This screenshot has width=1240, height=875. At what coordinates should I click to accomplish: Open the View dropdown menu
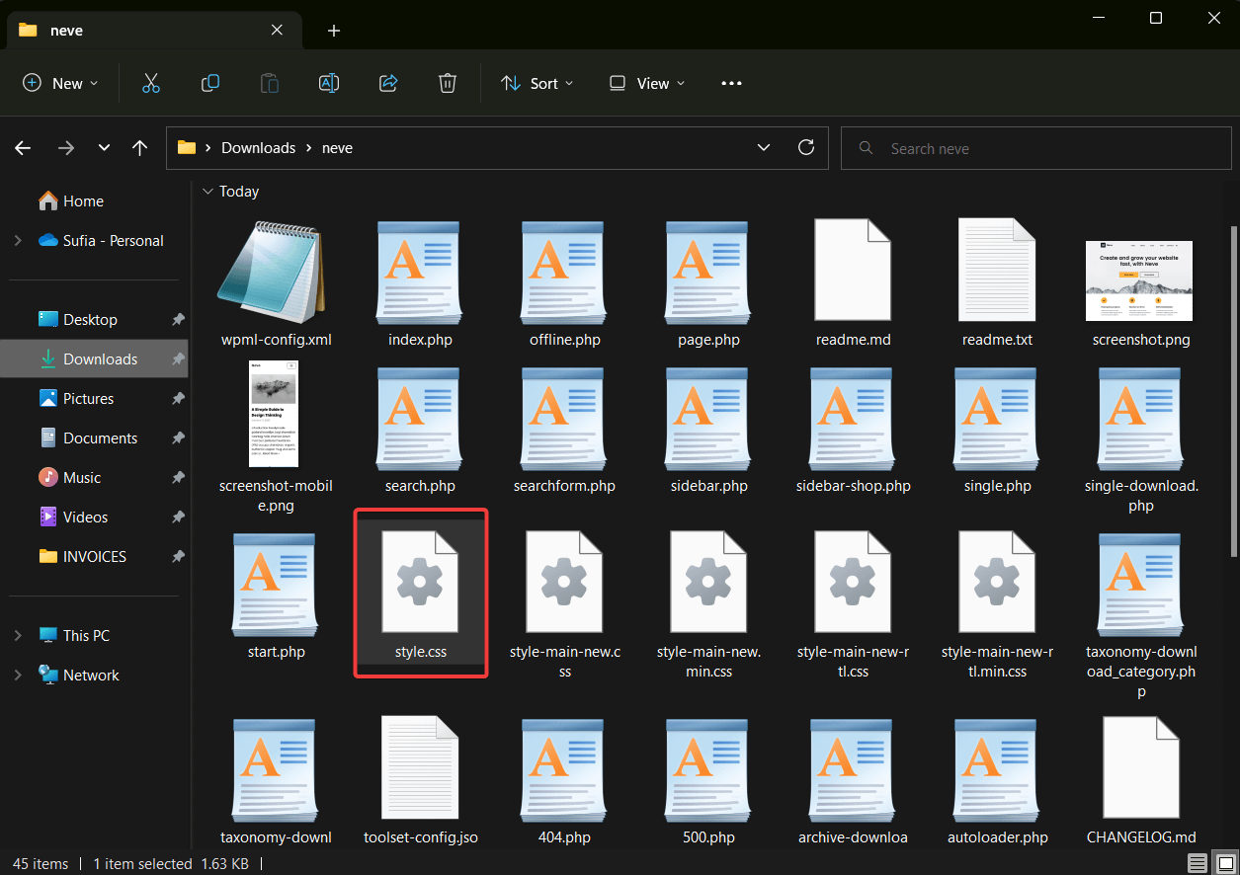click(x=647, y=84)
